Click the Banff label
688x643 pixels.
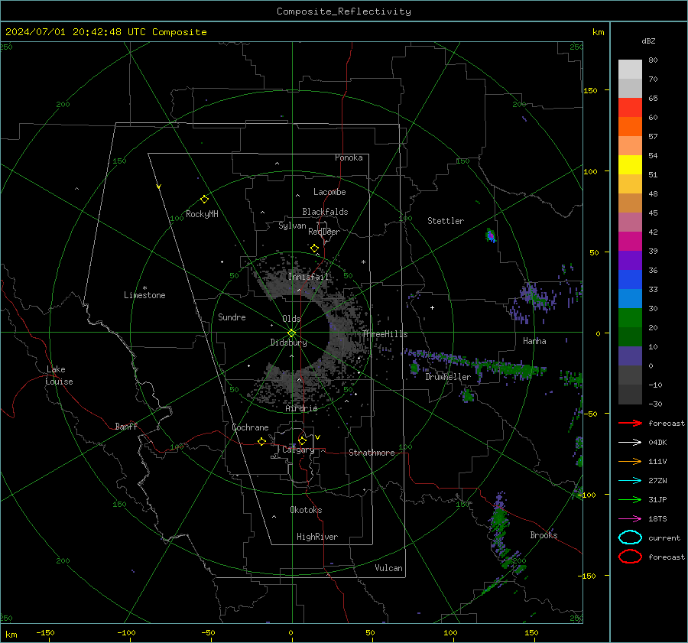pos(126,426)
